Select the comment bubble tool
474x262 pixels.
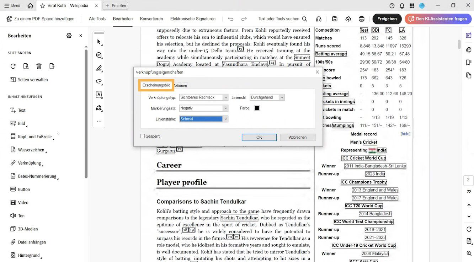coord(99,55)
